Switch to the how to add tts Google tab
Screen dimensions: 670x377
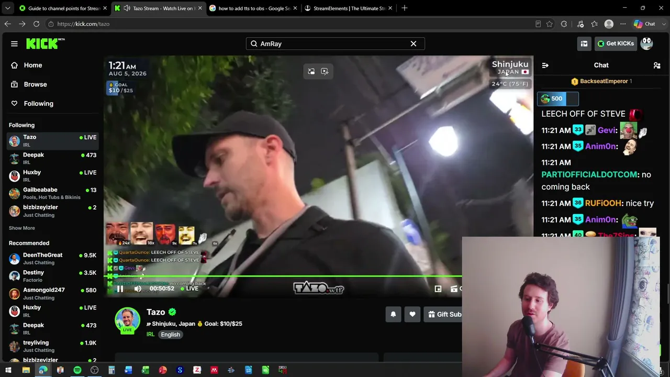[254, 8]
